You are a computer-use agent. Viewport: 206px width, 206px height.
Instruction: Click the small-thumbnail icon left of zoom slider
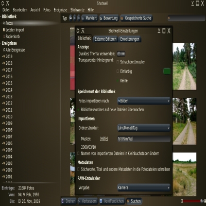[182, 201]
